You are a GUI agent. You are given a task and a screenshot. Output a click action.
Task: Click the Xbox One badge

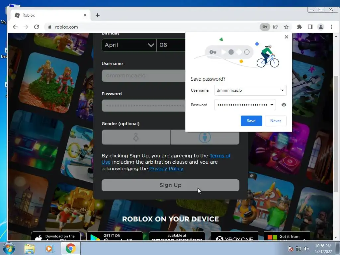pyautogui.click(x=234, y=236)
